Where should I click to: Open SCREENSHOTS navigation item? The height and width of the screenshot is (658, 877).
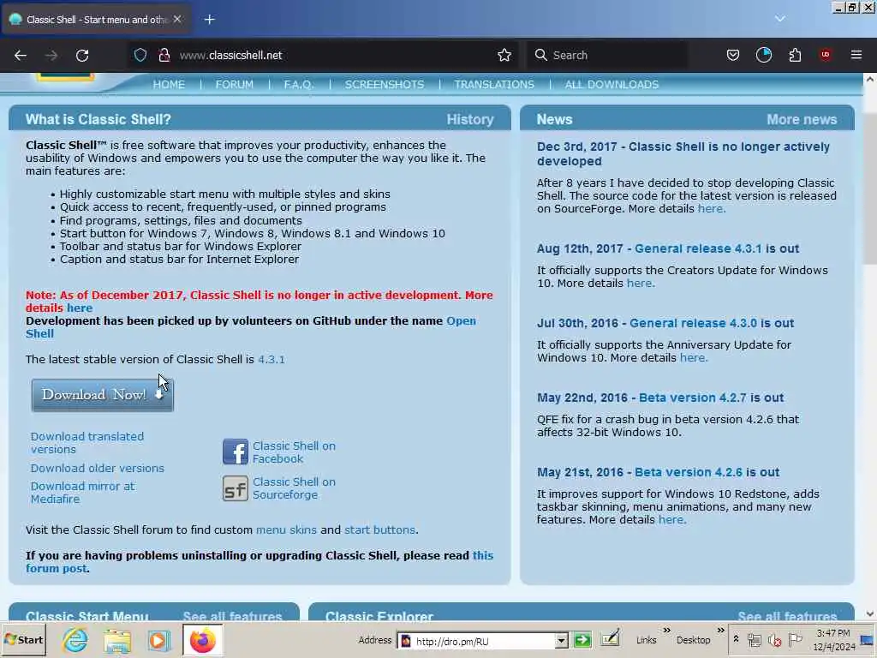[385, 85]
